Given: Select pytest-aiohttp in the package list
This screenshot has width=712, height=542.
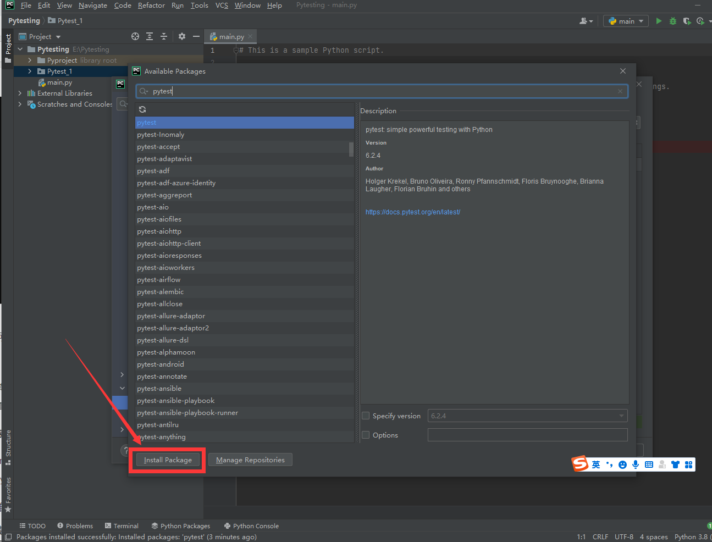Looking at the screenshot, I should (x=245, y=231).
